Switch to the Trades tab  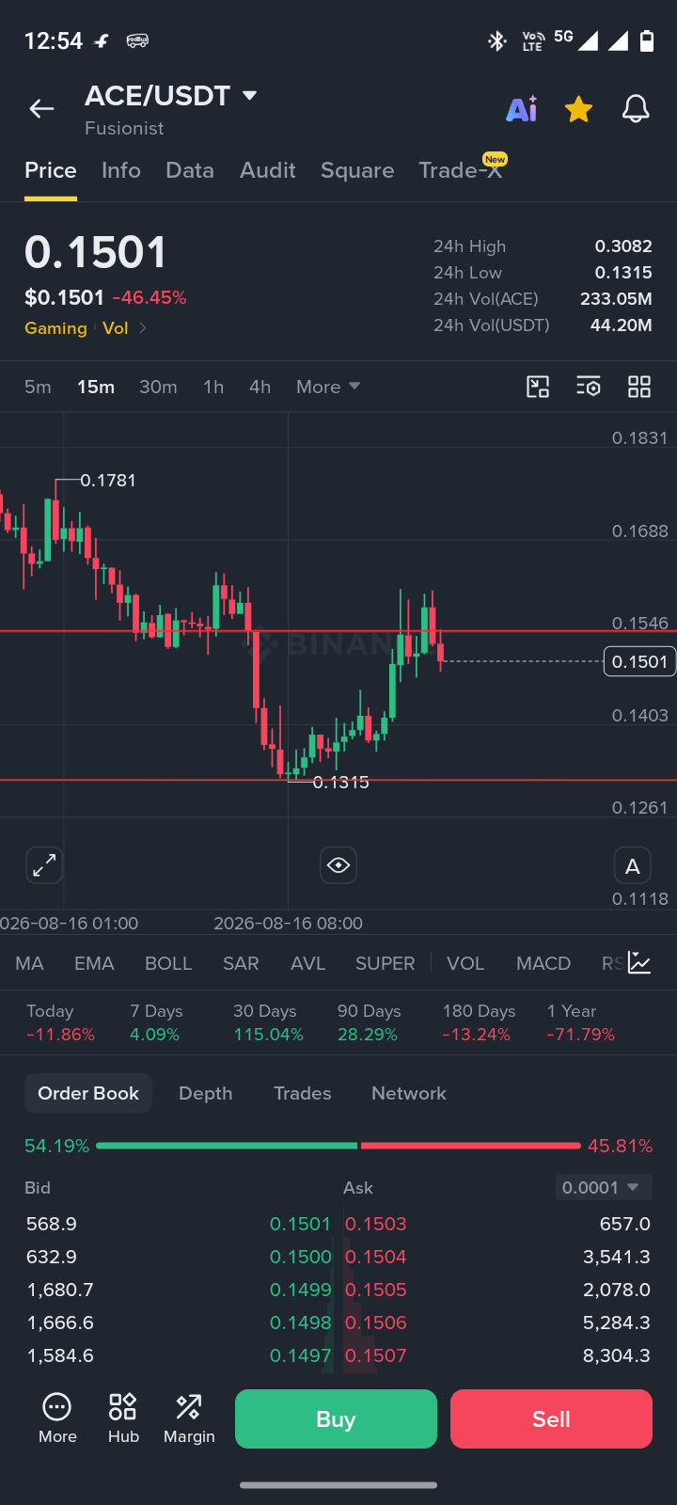coord(303,1093)
